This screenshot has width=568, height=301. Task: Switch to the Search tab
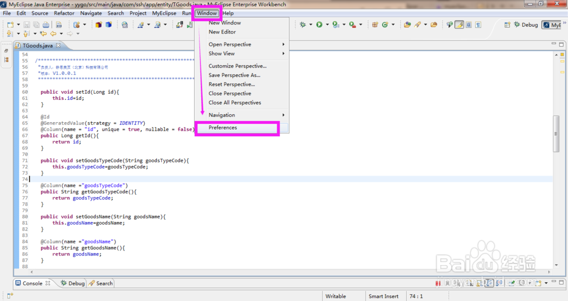[101, 283]
